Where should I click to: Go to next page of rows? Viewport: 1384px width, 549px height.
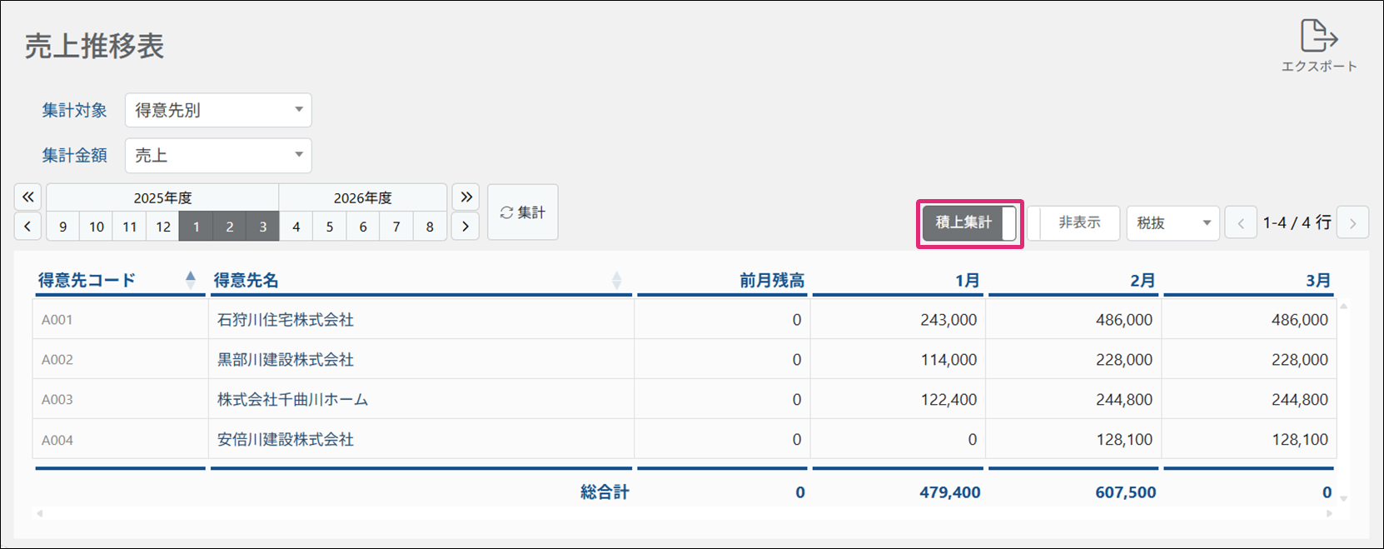(1352, 223)
